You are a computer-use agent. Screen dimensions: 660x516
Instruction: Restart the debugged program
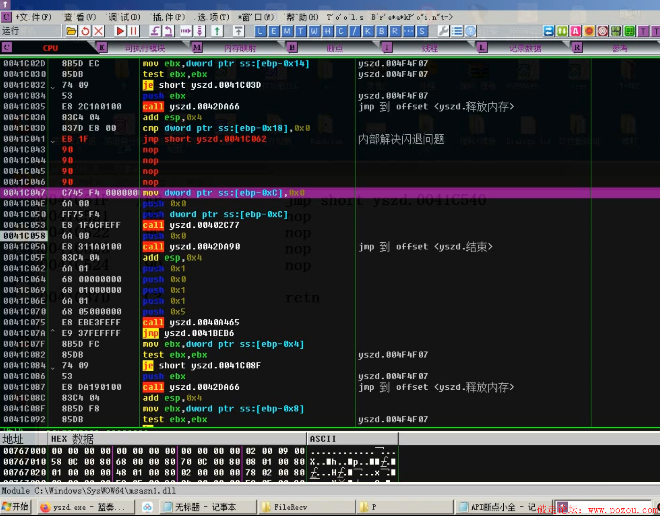click(x=85, y=31)
